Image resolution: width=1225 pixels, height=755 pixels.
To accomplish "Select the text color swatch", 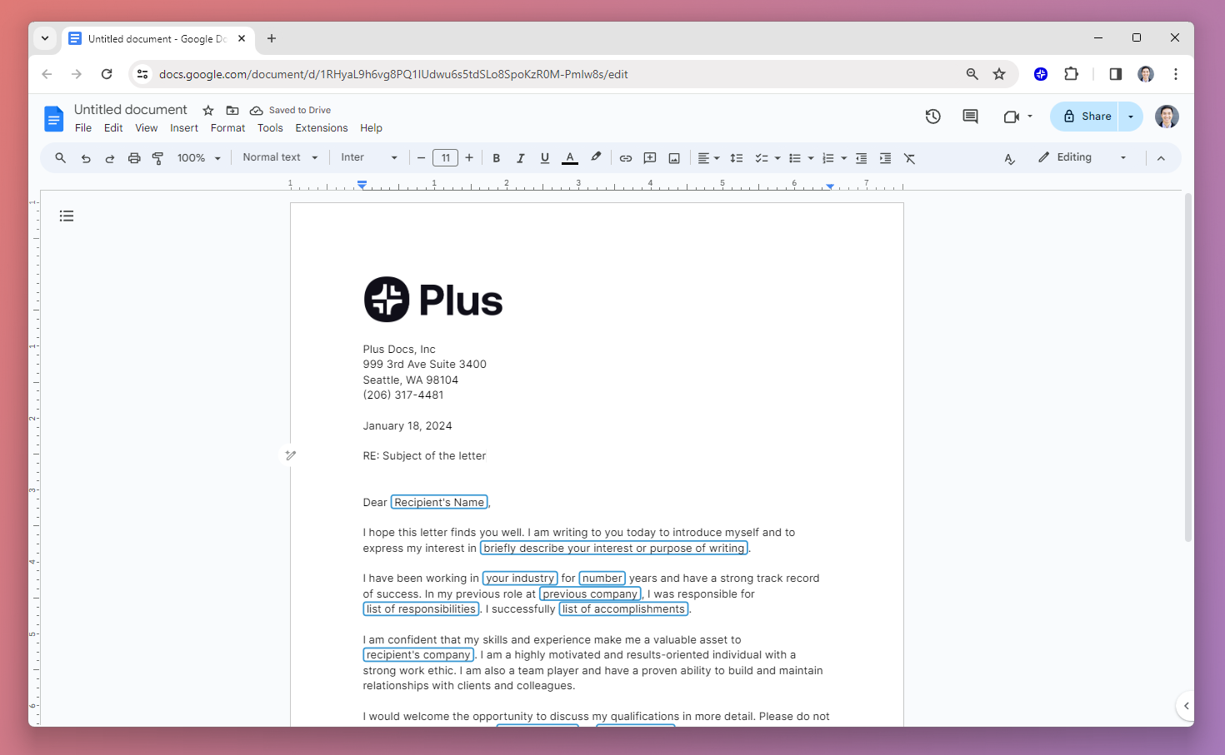I will (570, 157).
